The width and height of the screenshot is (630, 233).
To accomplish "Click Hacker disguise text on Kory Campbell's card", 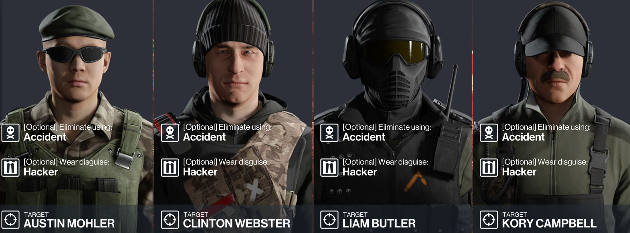I will tap(519, 172).
